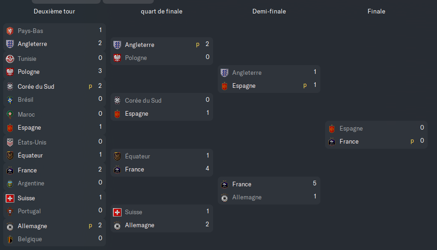
Task: Click the Pays-Bas team crest
Action: point(10,31)
